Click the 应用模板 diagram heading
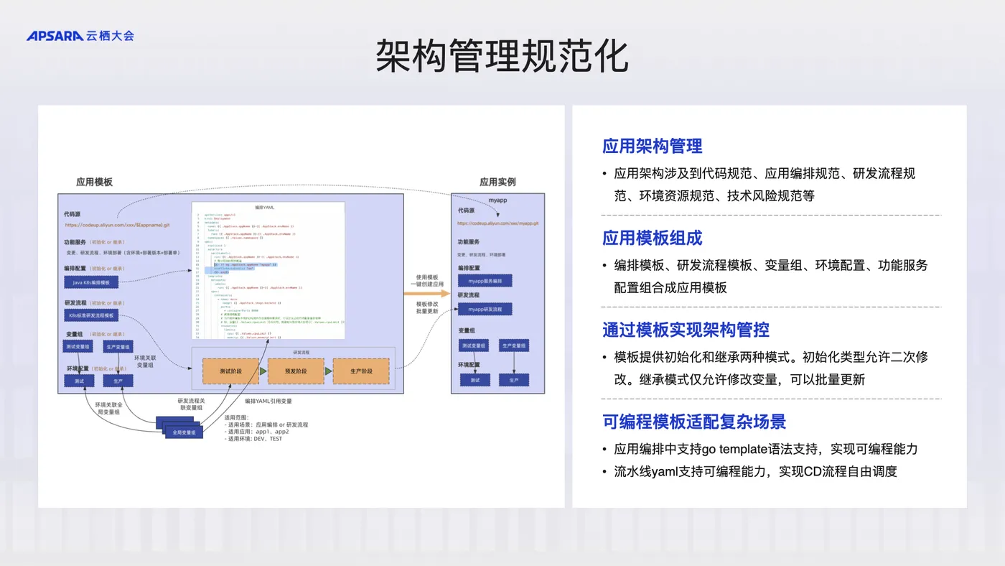Viewport: 1005px width, 566px height. (94, 182)
